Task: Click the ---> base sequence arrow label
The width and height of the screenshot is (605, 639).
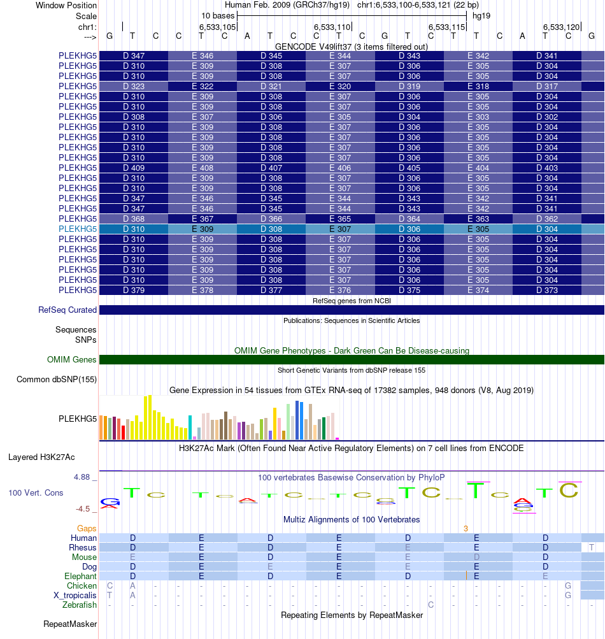Action: (x=90, y=37)
